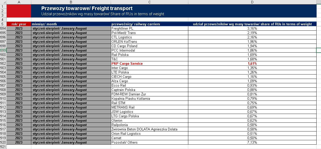The image size is (321, 149).
Task: Select the red 'PKP Cargo Service' cell
Action: [150, 63]
